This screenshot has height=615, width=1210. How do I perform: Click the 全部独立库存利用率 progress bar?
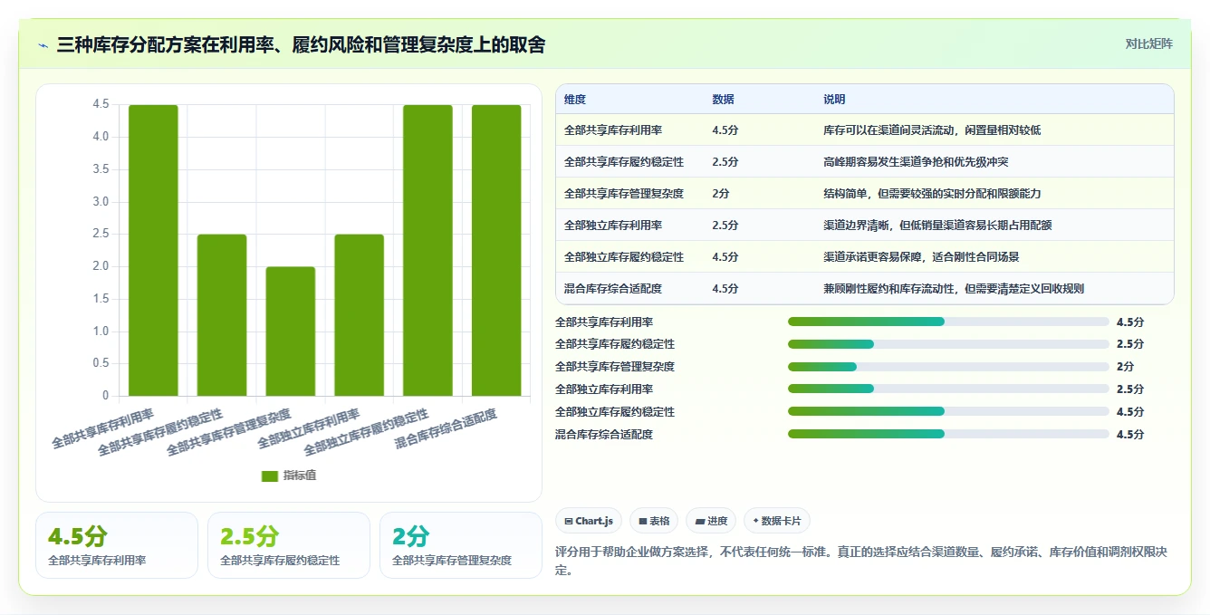pos(948,389)
